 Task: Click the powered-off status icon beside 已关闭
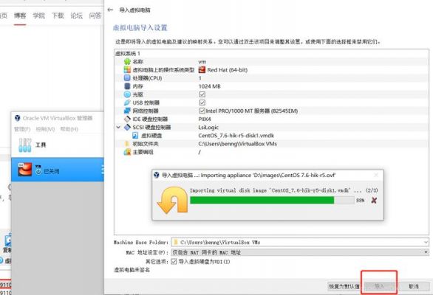click(x=38, y=172)
